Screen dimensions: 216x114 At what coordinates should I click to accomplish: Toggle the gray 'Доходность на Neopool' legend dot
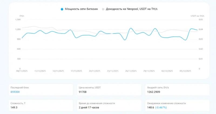[103, 9]
